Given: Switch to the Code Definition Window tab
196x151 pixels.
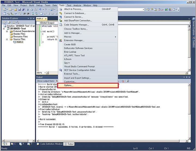Looking at the screenshot, I should [50, 144].
